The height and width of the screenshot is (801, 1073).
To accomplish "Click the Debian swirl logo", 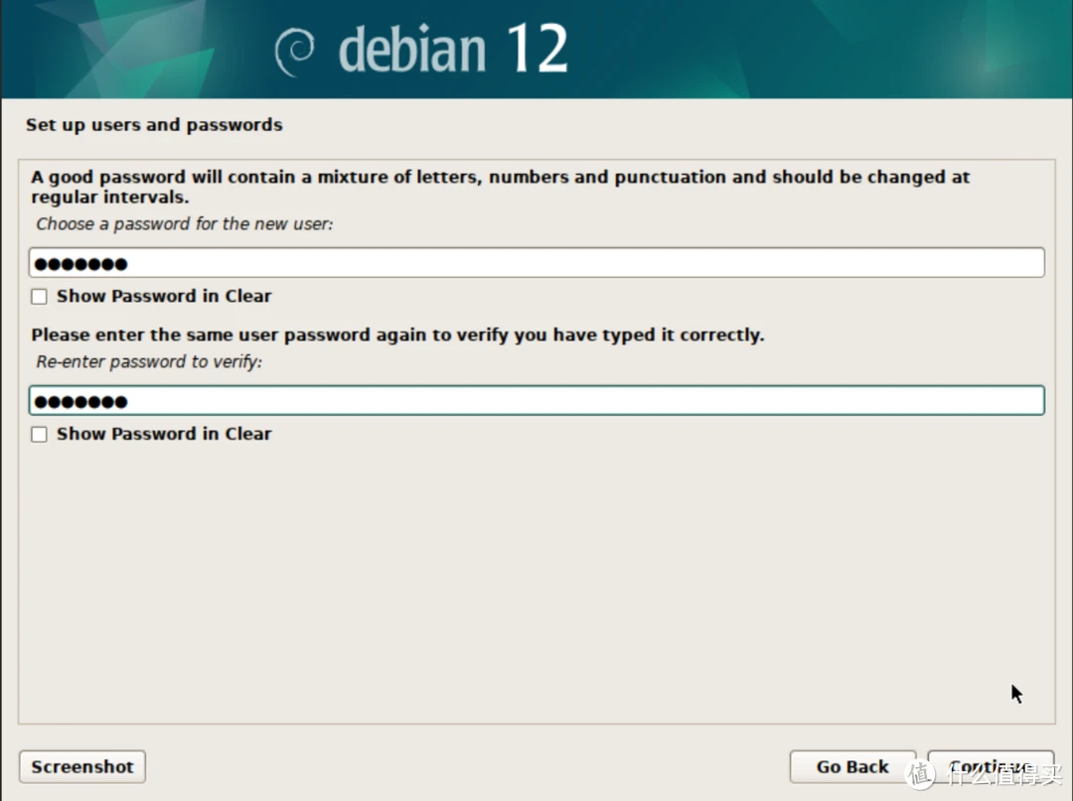I will click(x=294, y=51).
